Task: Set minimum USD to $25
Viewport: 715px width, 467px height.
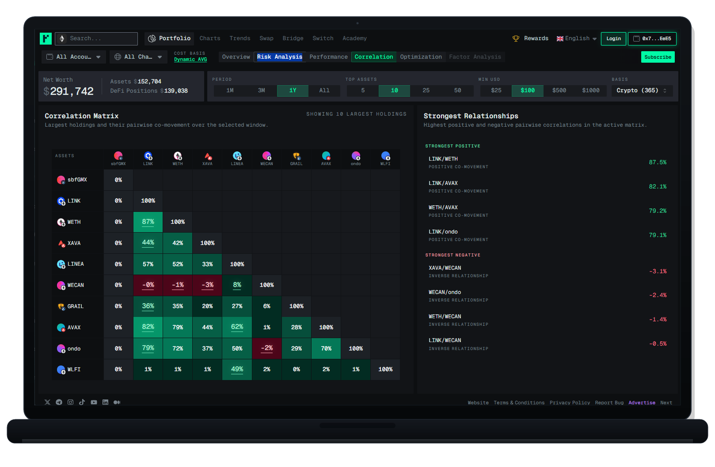Action: [496, 90]
